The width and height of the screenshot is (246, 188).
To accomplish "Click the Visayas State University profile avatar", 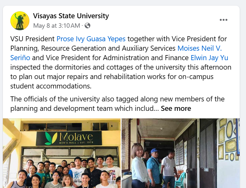I will [20, 21].
